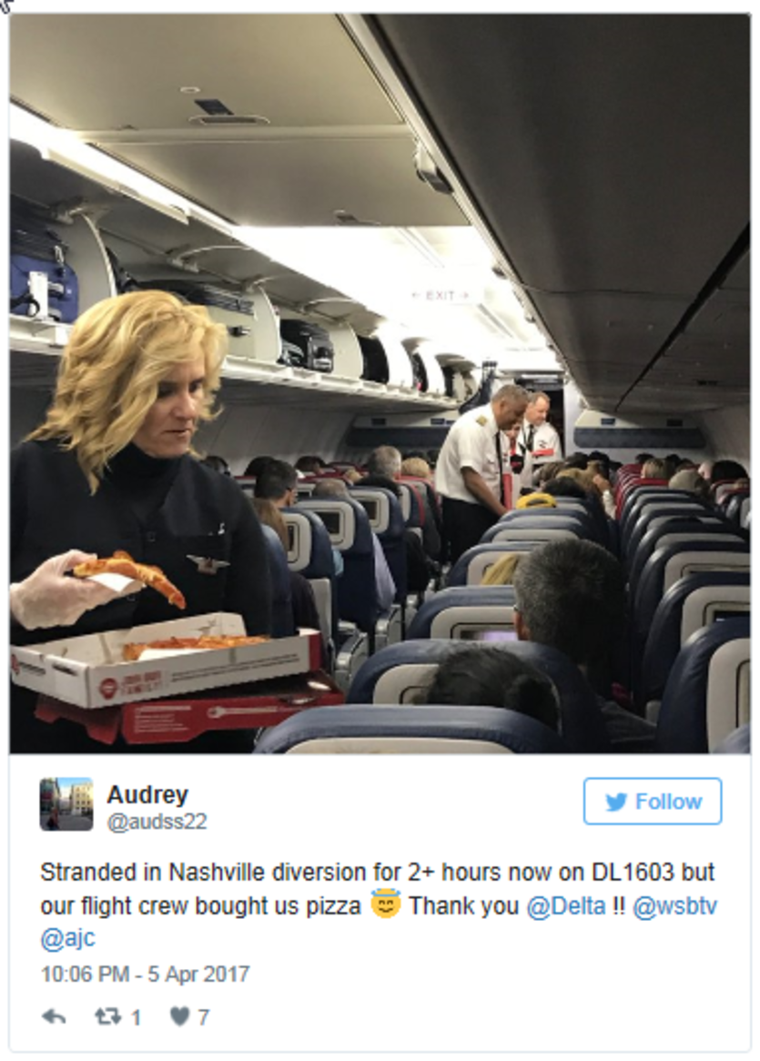Like the tweet with the heart icon
Viewport: 760px width, 1061px height.
179,1016
